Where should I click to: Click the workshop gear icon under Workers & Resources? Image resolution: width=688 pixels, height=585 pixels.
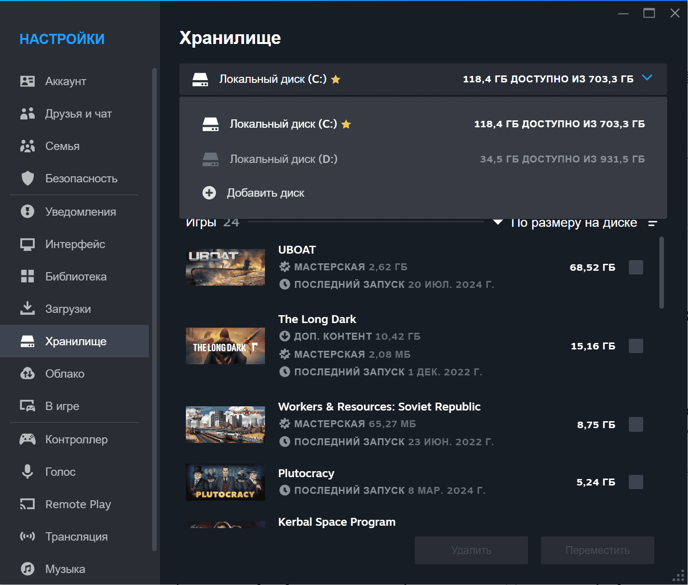(x=284, y=423)
